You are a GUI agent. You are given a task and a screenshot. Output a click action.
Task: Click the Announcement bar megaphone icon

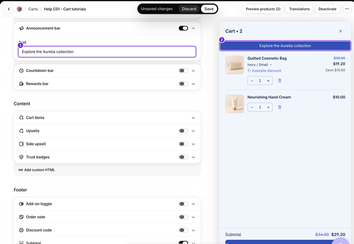(x=21, y=28)
